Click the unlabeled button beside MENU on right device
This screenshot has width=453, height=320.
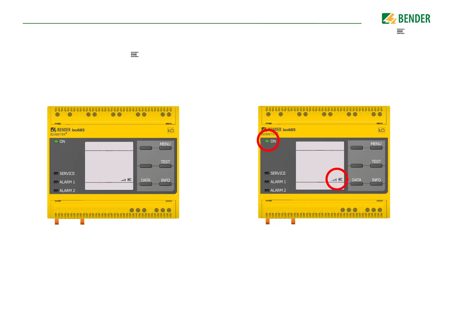pos(357,148)
